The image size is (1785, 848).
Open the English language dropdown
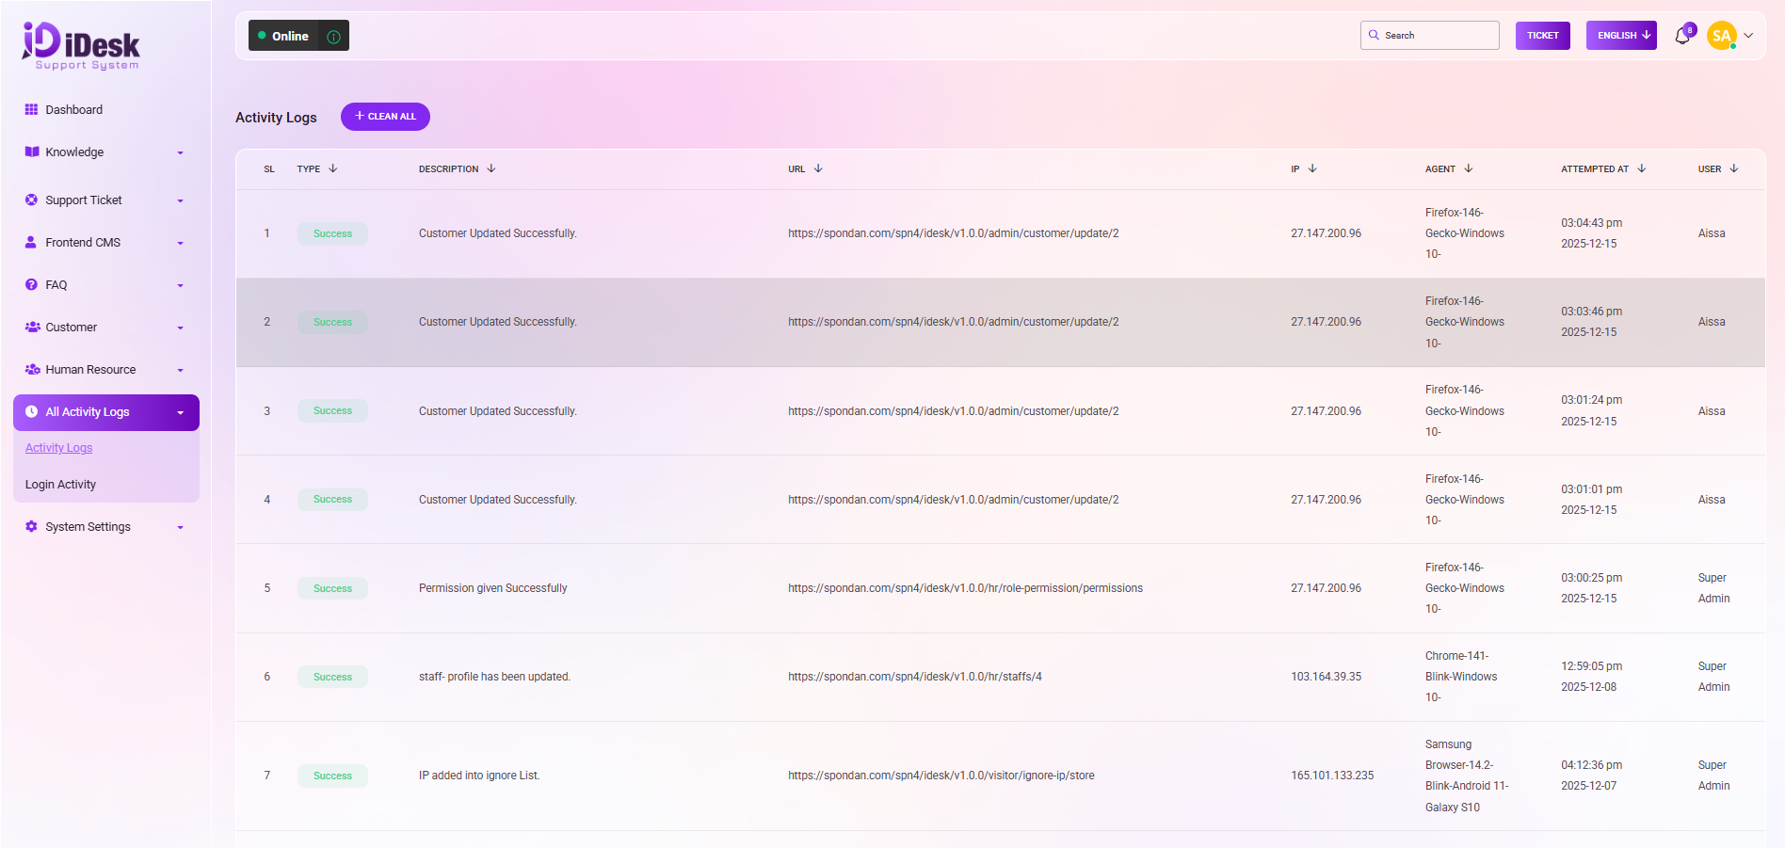[x=1620, y=36]
